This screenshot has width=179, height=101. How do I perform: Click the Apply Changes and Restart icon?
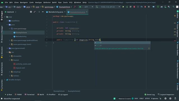tap(127, 7)
